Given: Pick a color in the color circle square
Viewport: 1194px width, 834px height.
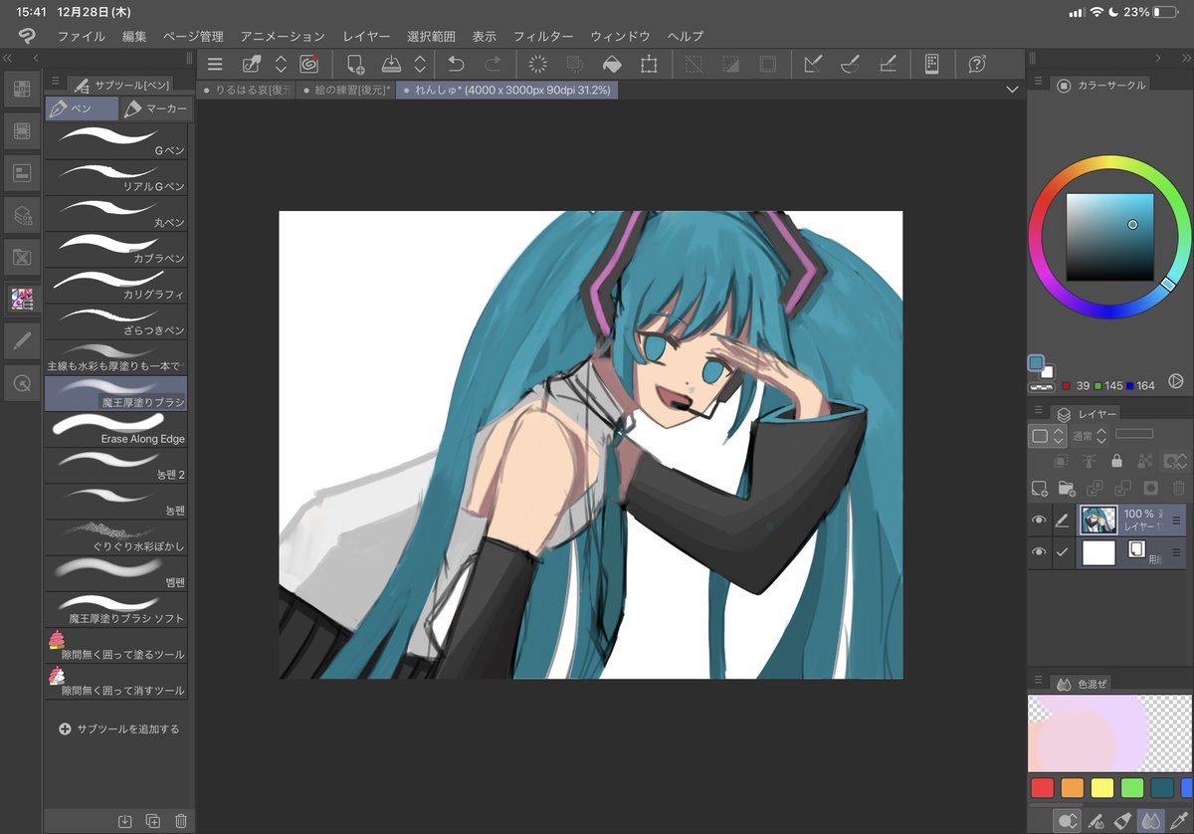Looking at the screenshot, I should pos(1109,237).
